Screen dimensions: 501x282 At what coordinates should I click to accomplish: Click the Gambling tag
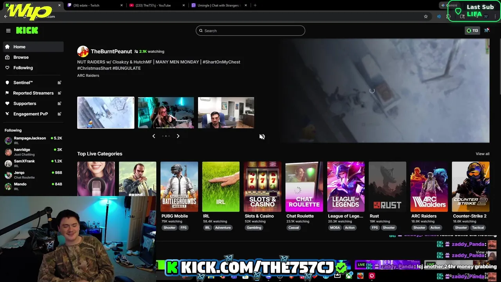(254, 228)
